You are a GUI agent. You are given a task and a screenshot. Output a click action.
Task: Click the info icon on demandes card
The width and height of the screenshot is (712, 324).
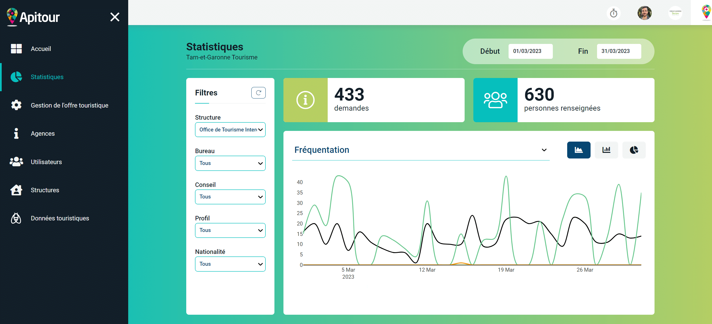pyautogui.click(x=305, y=100)
